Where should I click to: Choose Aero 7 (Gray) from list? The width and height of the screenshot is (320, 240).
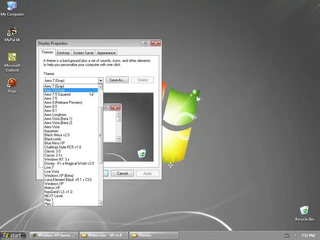[x=71, y=86]
